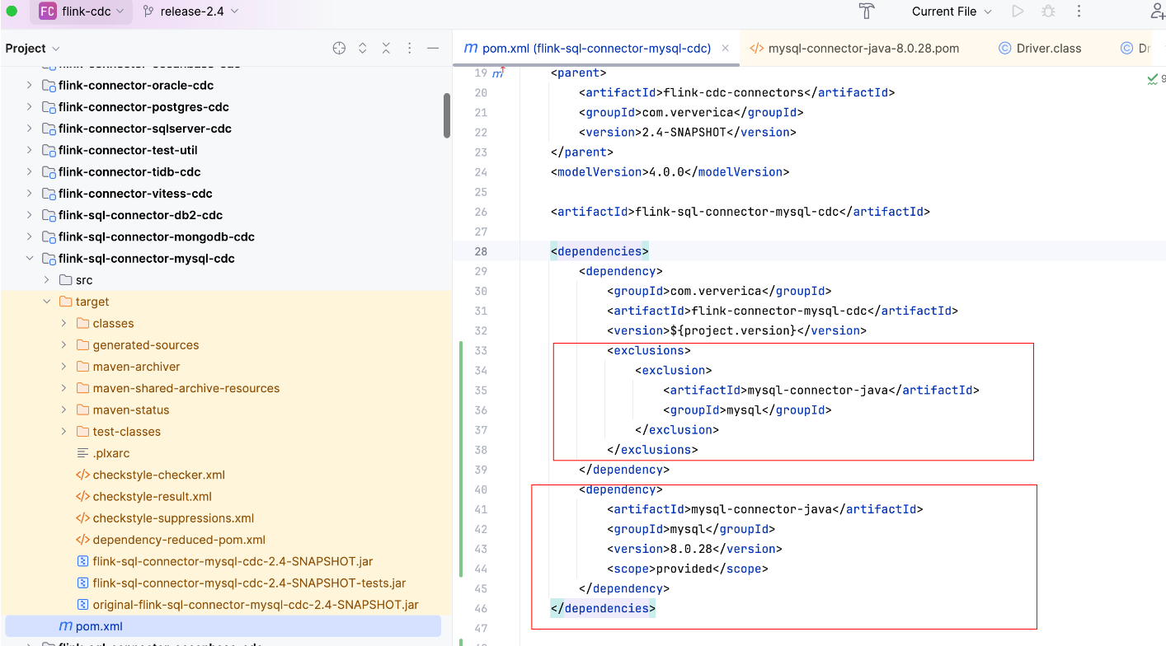
Task: Select original-flink-sql-connector-mysql-cdc-2.4-SNAPSHOT.jar file
Action: point(256,605)
